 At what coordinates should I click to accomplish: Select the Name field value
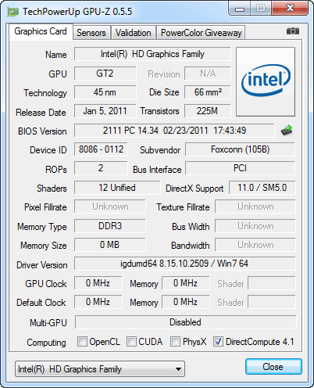click(152, 54)
